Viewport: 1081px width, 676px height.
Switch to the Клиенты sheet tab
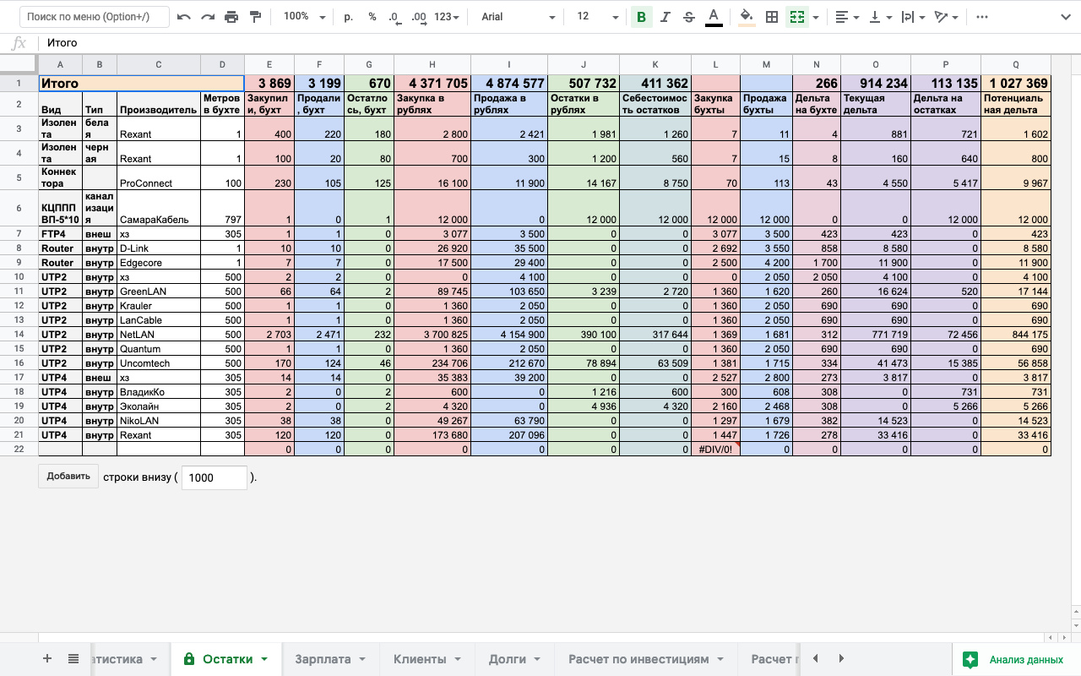(426, 659)
